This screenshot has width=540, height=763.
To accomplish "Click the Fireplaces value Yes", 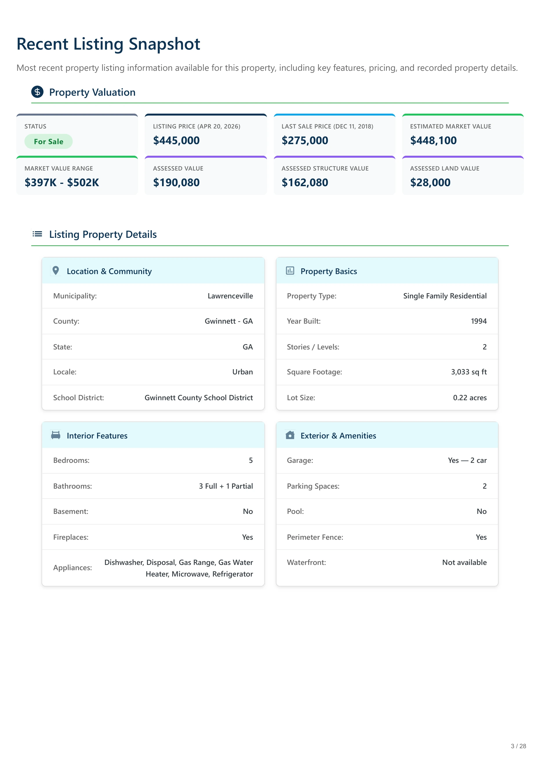I will tap(247, 537).
